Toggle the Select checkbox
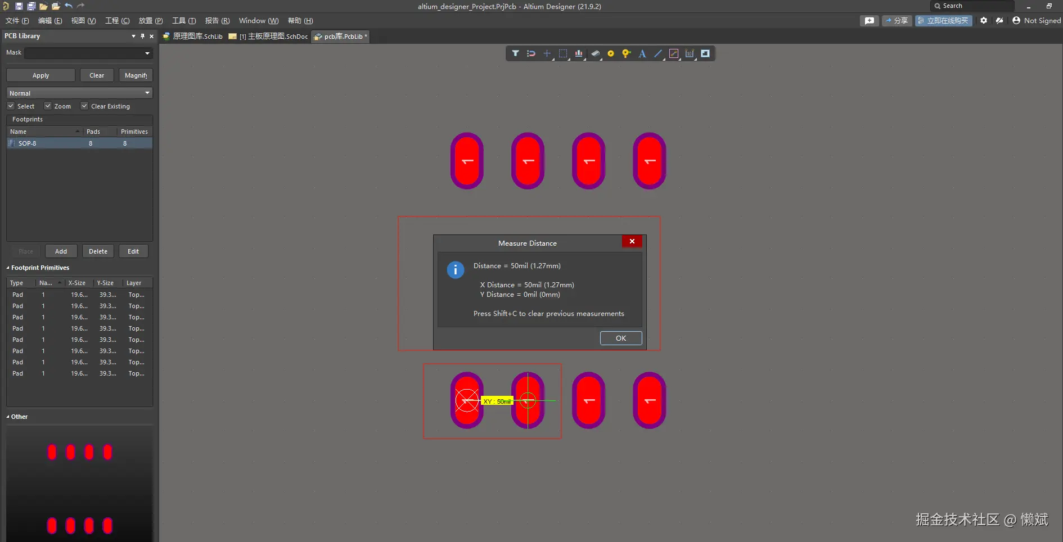Viewport: 1063px width, 542px height. coord(11,106)
